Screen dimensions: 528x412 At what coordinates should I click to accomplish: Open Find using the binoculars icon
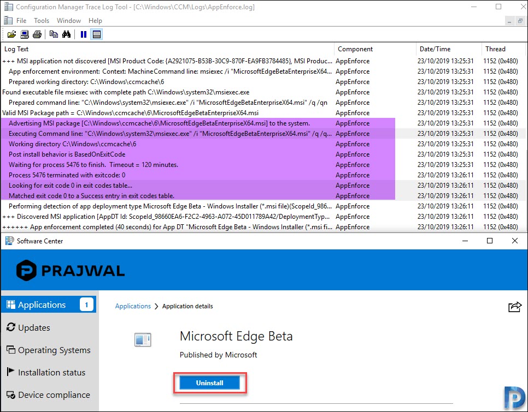[x=66, y=34]
